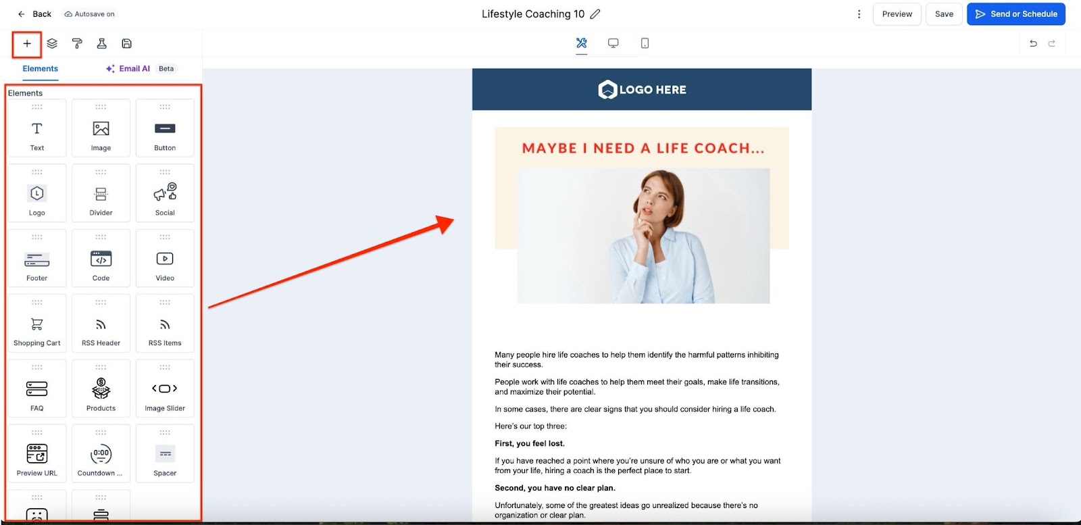The width and height of the screenshot is (1081, 525).
Task: Select the Logo element
Action: click(37, 193)
